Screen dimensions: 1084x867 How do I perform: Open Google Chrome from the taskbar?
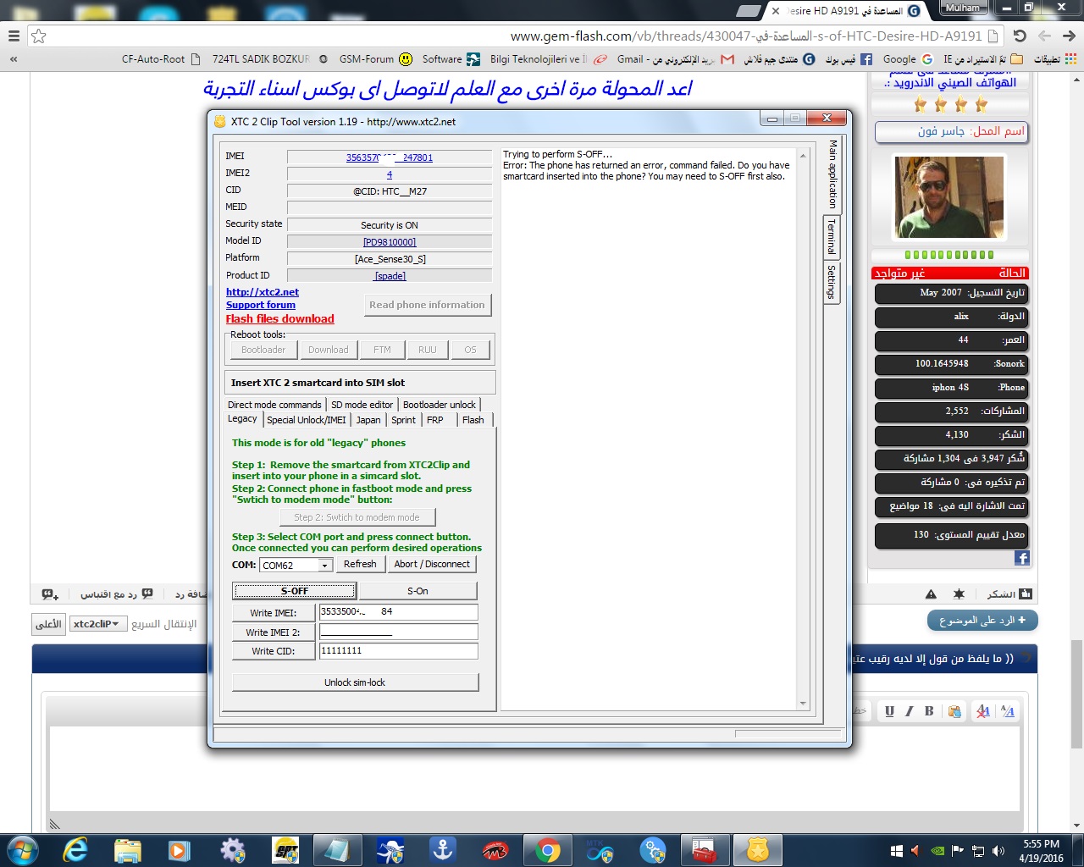[x=547, y=850]
